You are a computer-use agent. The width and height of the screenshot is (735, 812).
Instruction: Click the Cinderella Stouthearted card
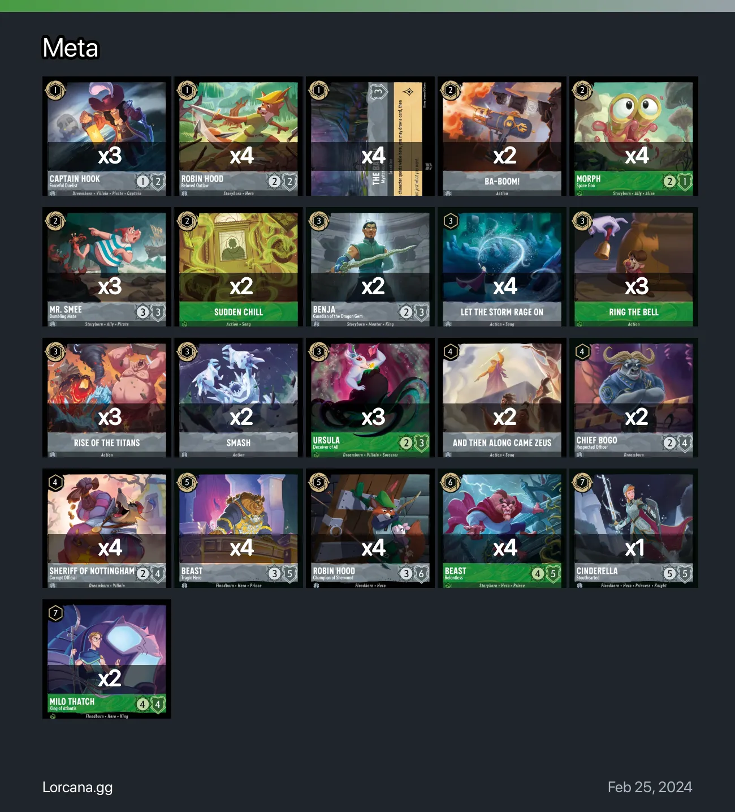(634, 529)
